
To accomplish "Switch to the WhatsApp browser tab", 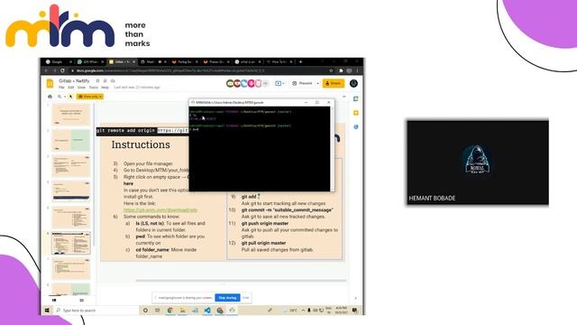I will pos(90,62).
